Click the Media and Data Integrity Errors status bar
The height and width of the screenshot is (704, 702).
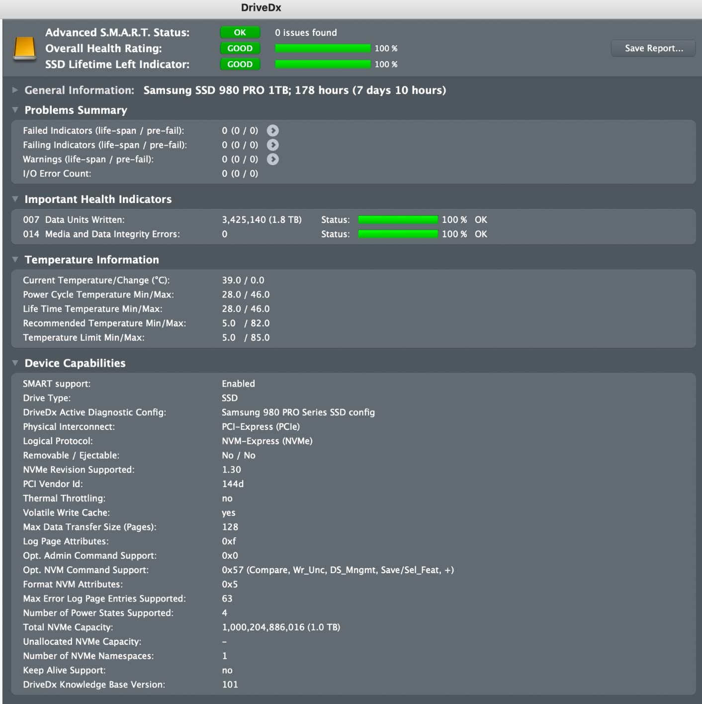398,234
